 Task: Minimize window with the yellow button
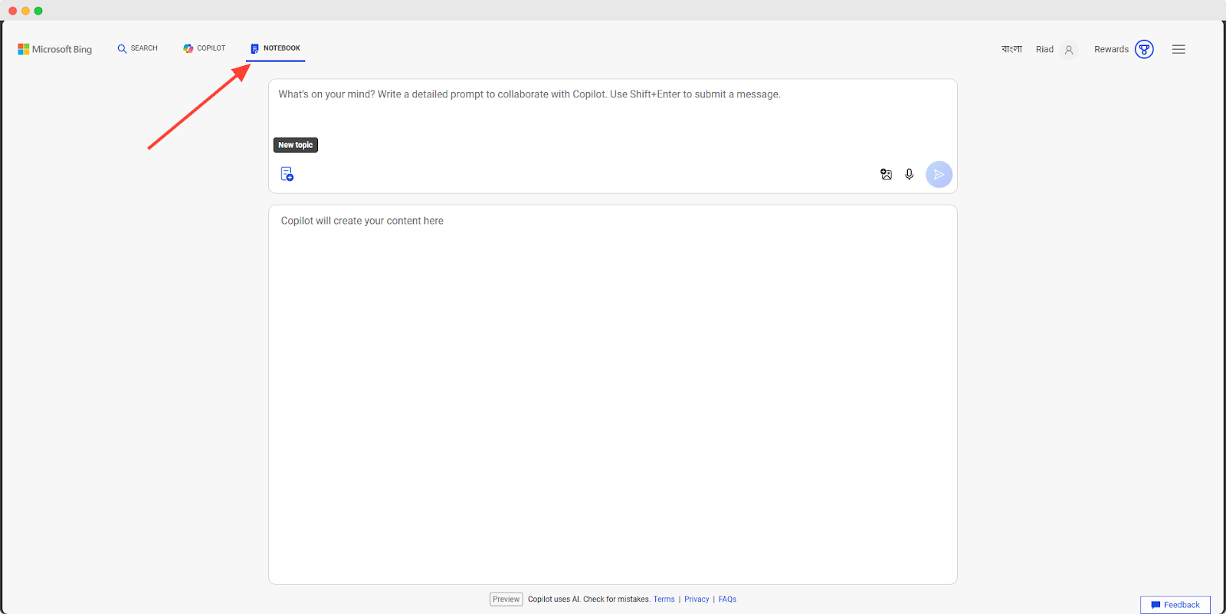click(x=25, y=11)
